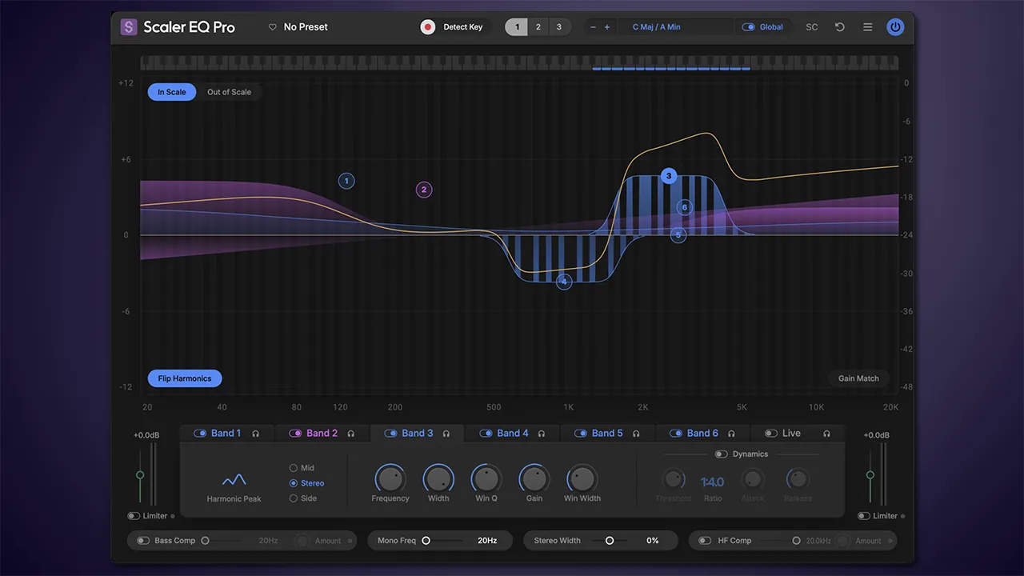The image size is (1024, 576).
Task: Select the Mid radio button
Action: pyautogui.click(x=294, y=468)
